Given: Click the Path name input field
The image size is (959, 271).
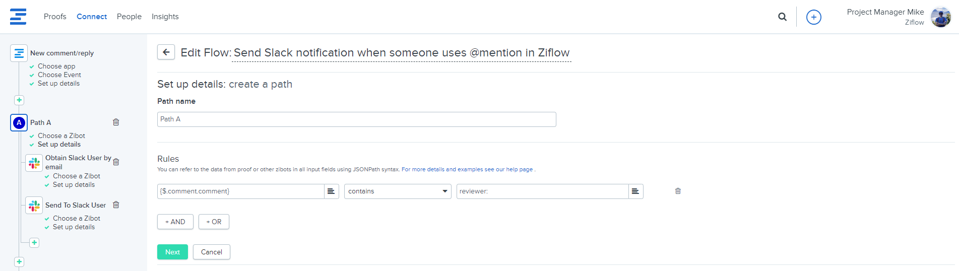Looking at the screenshot, I should click(357, 119).
